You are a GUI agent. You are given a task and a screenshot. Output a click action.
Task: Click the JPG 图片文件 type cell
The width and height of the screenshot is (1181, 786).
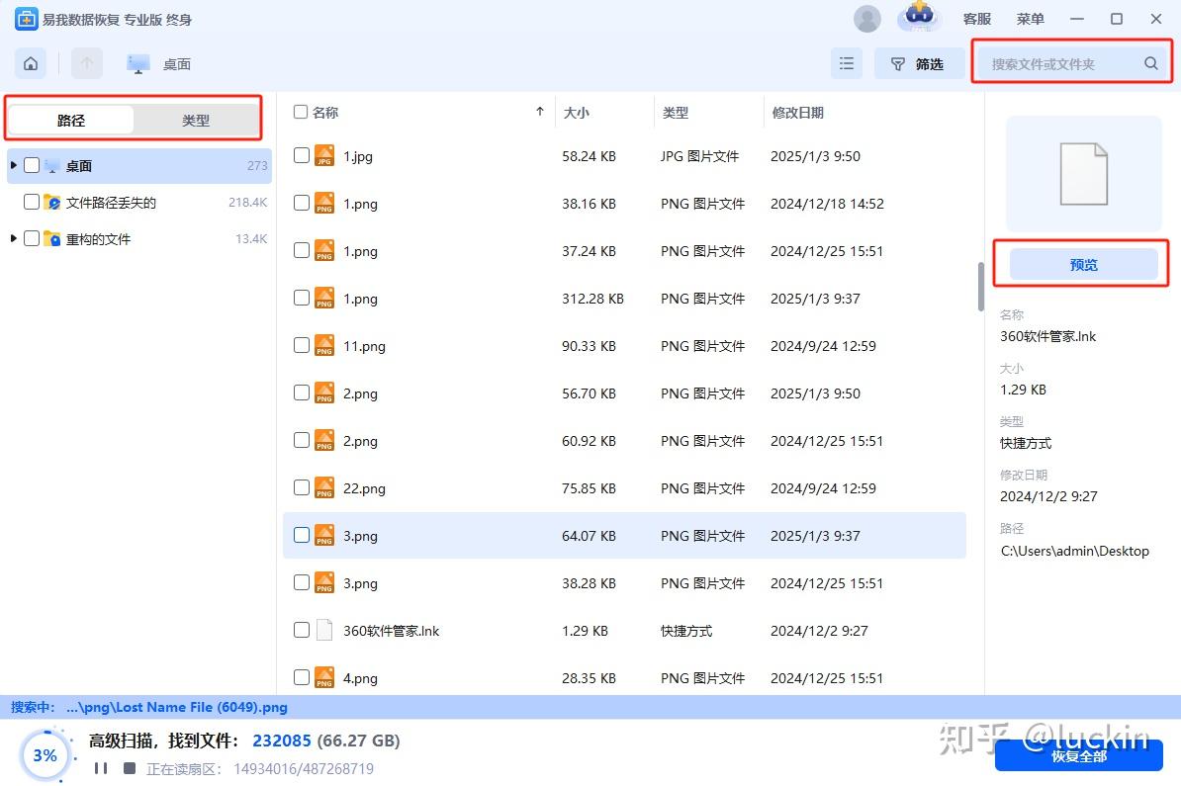click(699, 156)
